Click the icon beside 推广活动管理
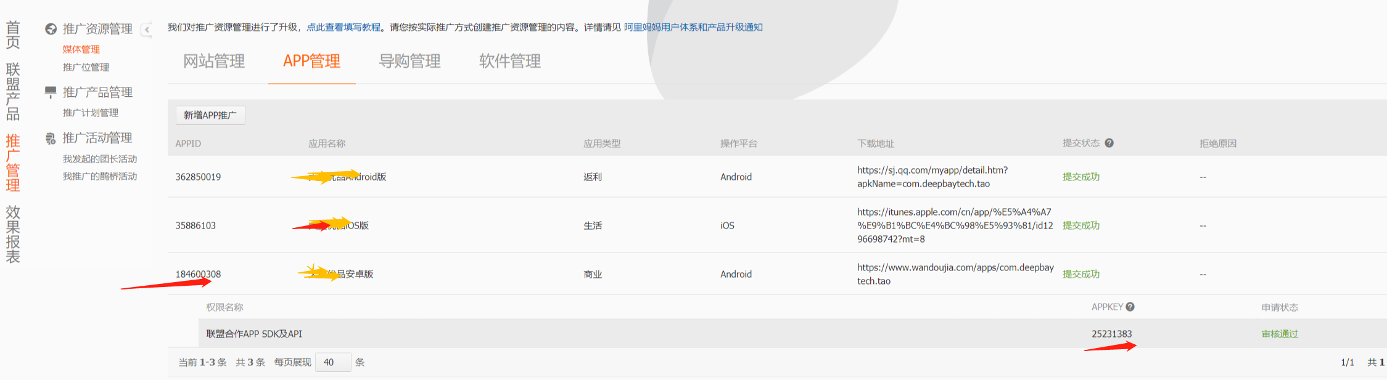Image resolution: width=1387 pixels, height=380 pixels. coord(51,138)
